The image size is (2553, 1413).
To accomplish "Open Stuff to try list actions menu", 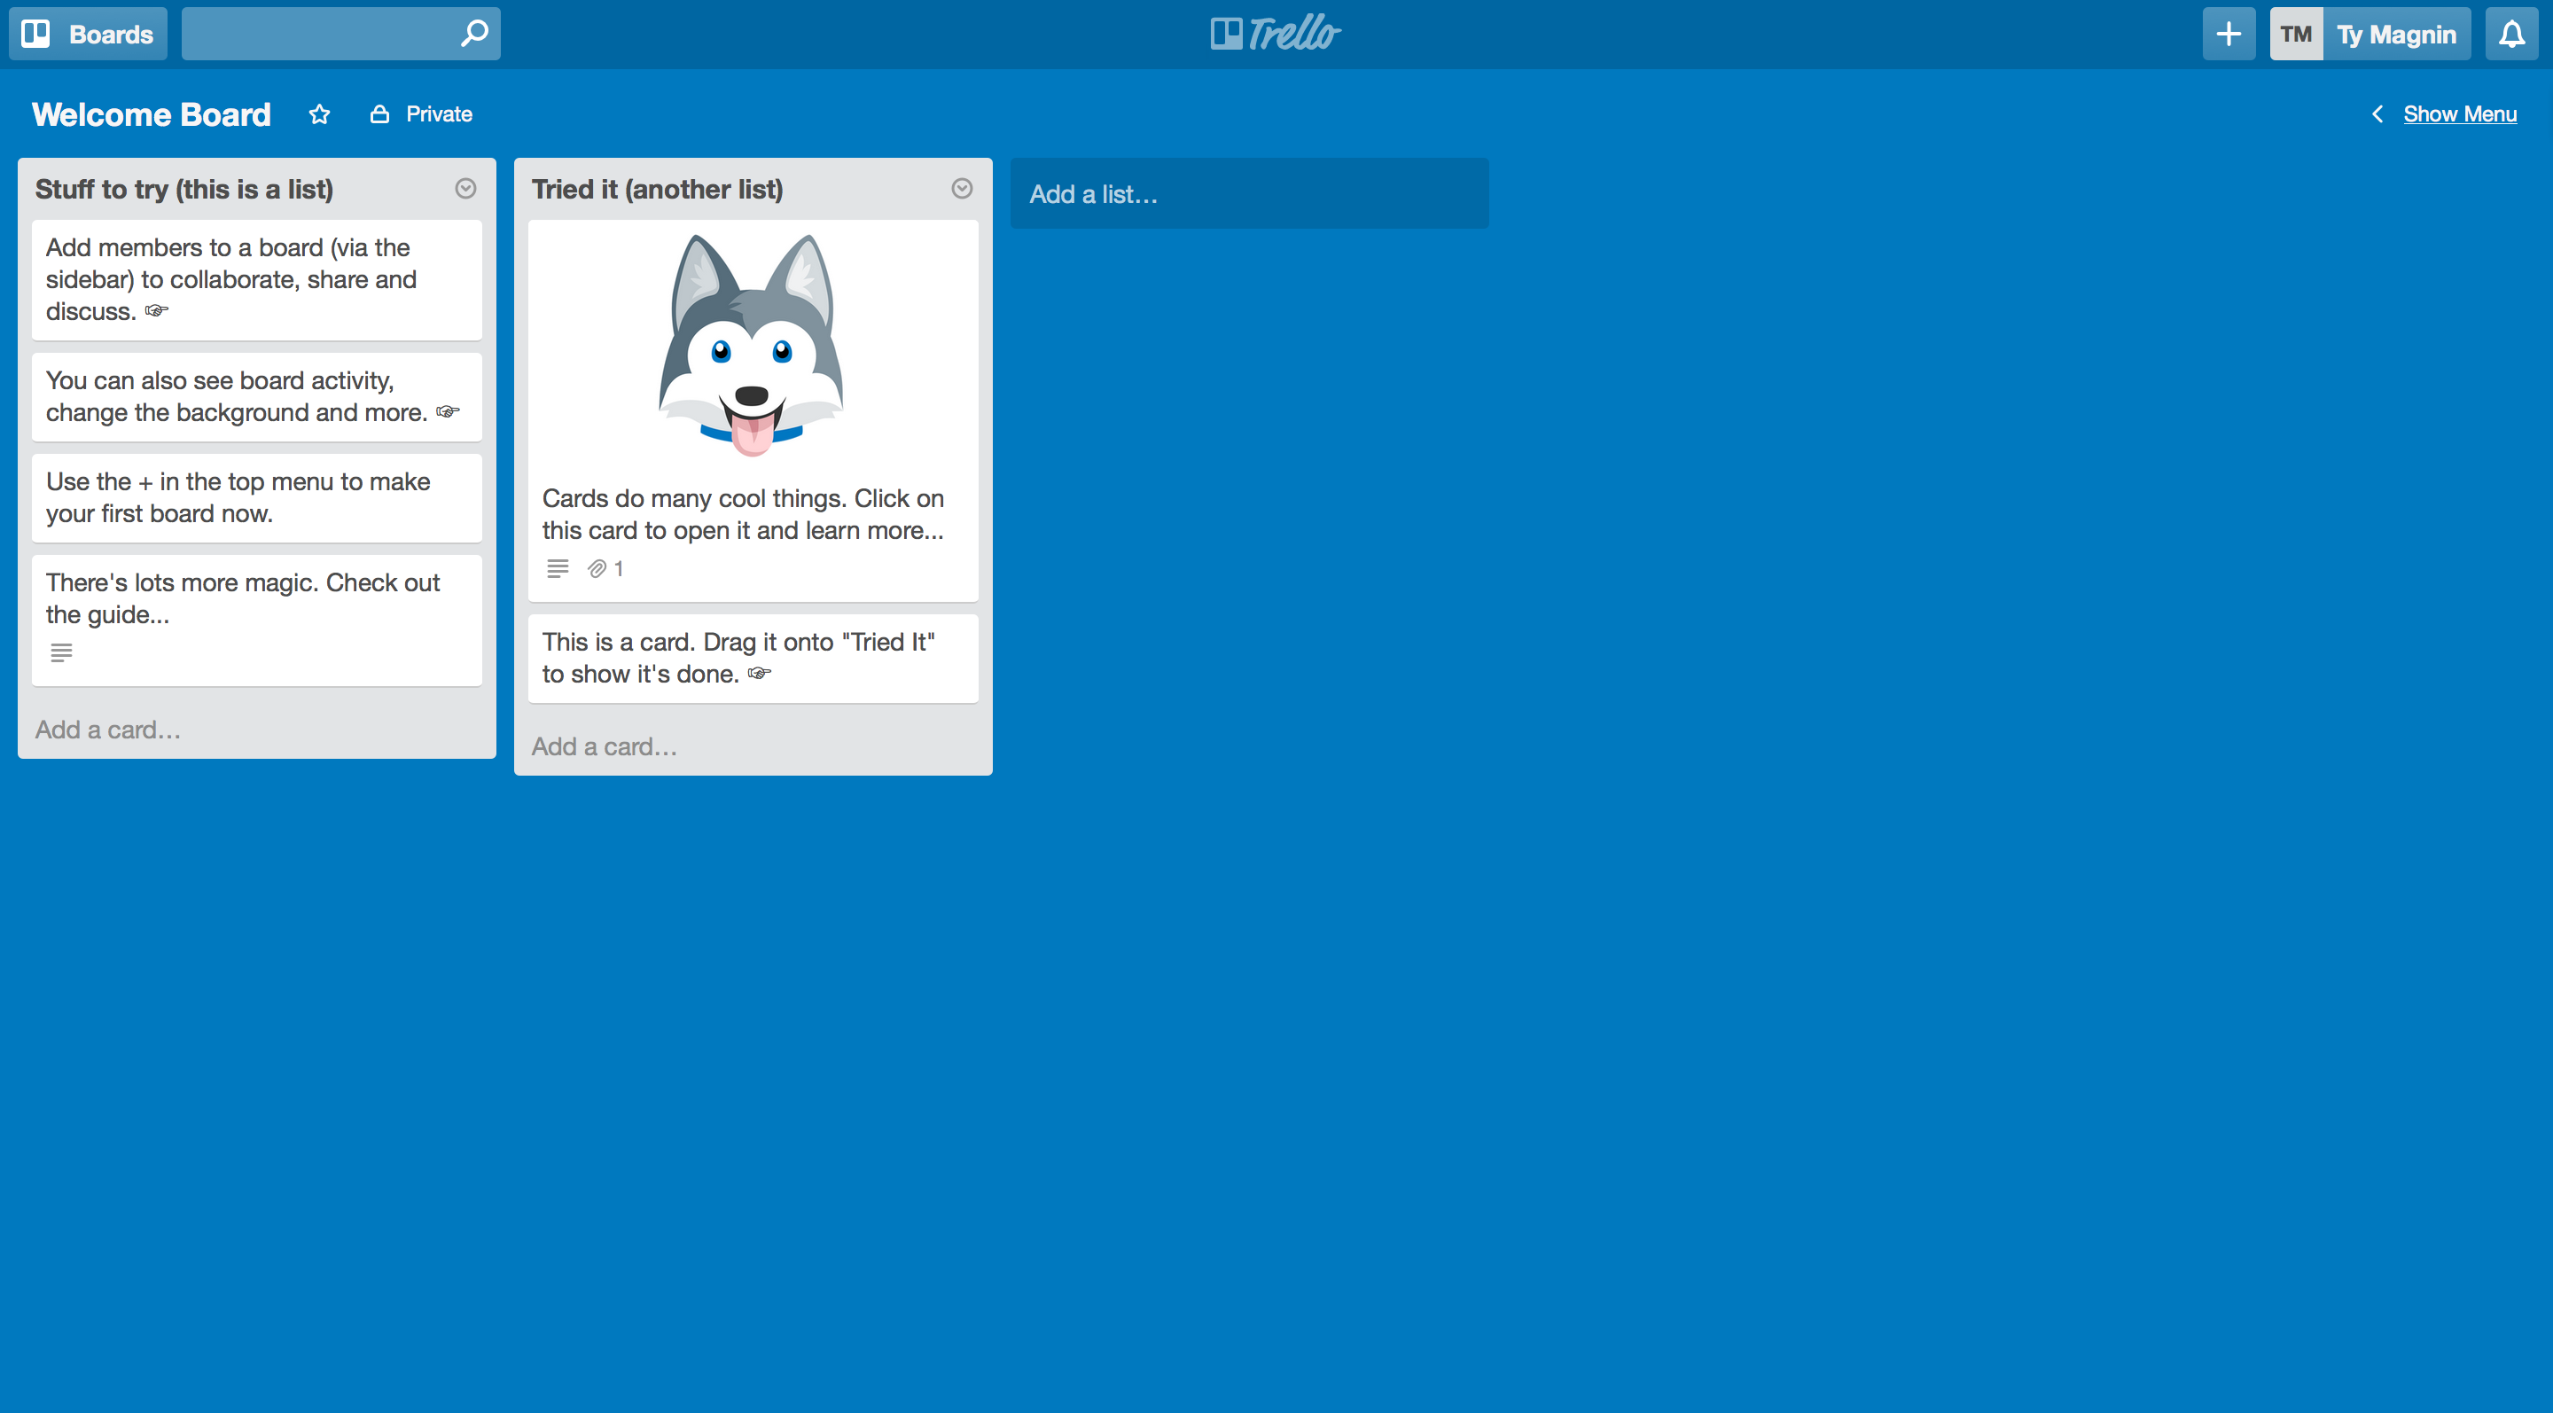I will tap(465, 188).
